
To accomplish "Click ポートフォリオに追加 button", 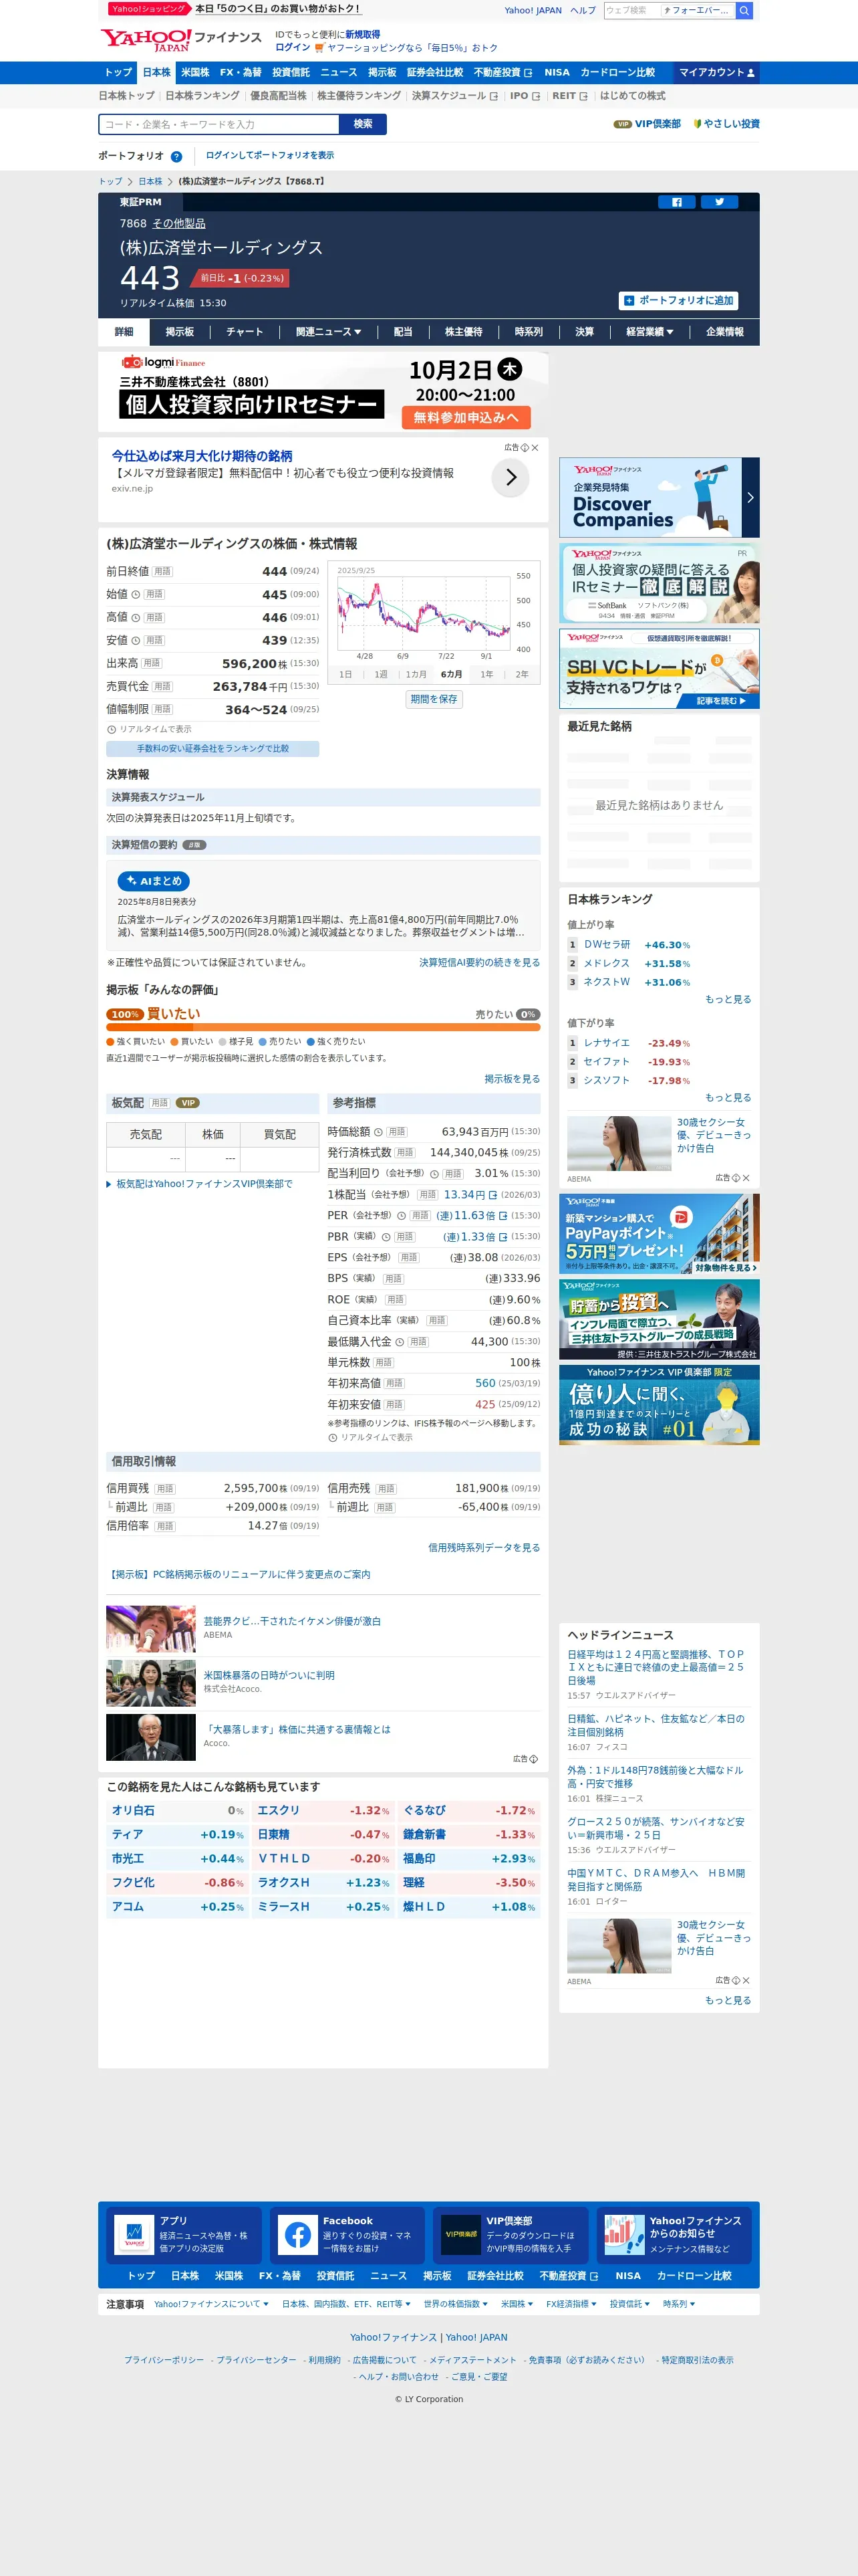I will [x=679, y=301].
